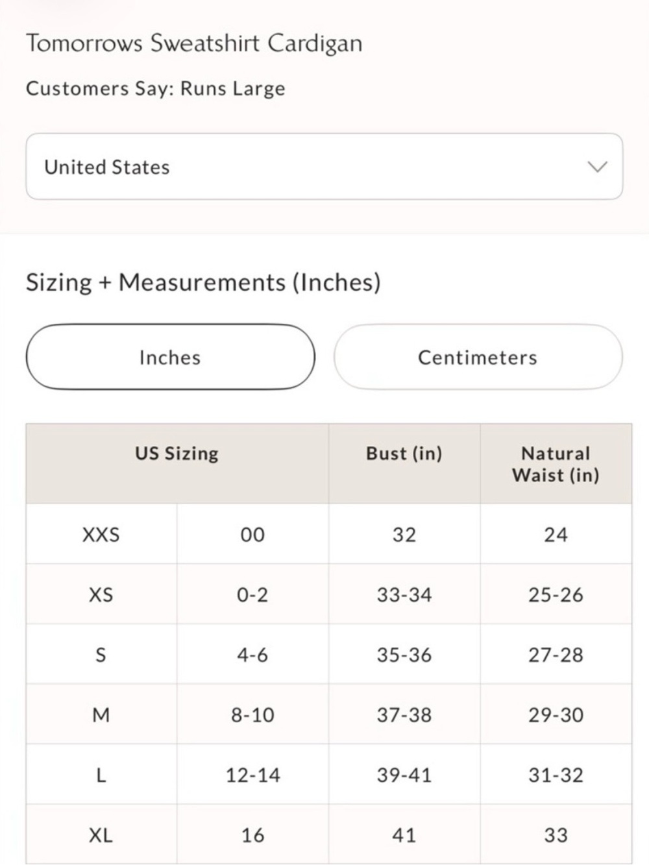Click the 8-10 US size cell

coord(252,714)
